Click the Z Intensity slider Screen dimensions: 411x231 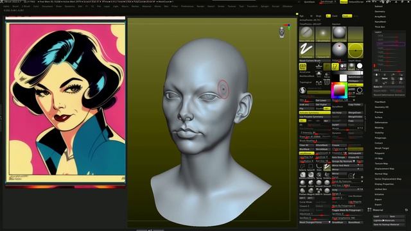tap(315, 133)
